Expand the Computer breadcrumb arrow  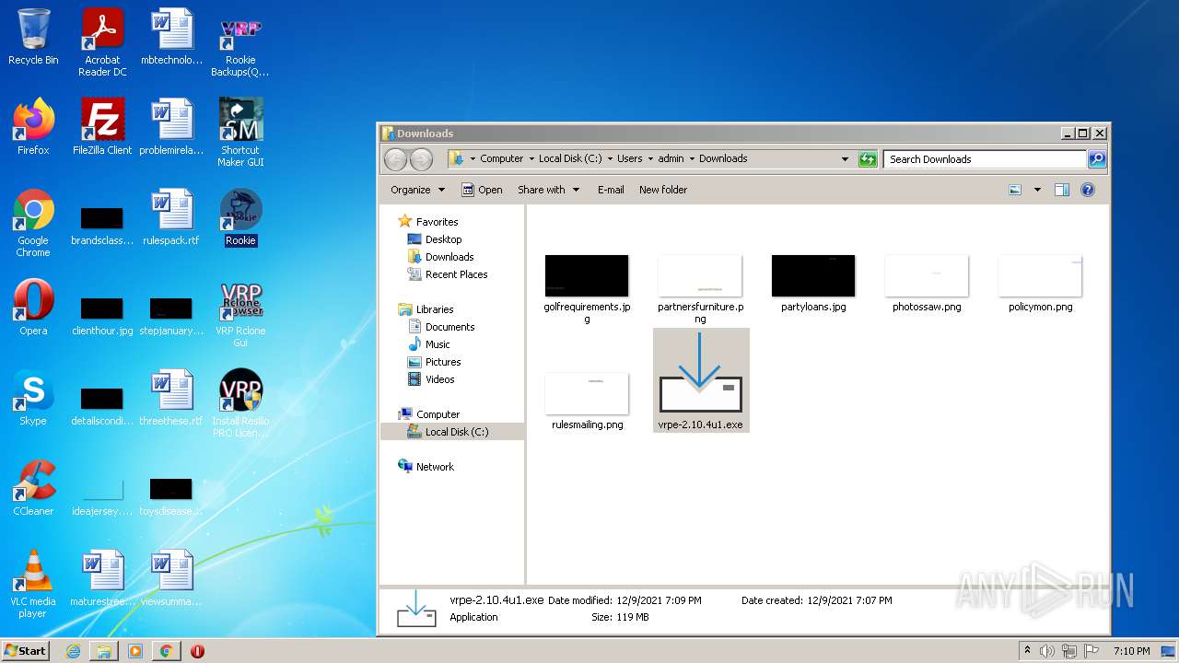click(x=530, y=159)
